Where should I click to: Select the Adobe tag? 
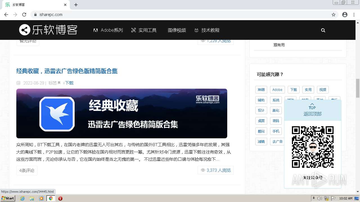click(277, 89)
